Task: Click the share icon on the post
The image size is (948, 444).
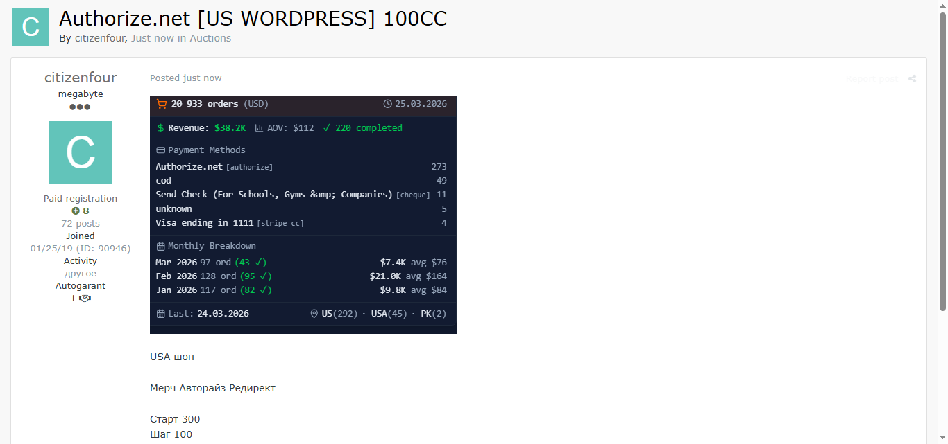Action: coord(912,79)
